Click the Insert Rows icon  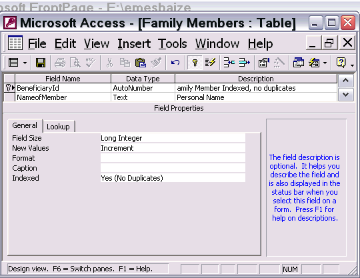coord(229,63)
